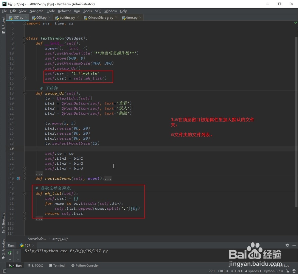This screenshot has height=274, width=298.
Task: Hide the Run tool window
Action: click(x=294, y=245)
